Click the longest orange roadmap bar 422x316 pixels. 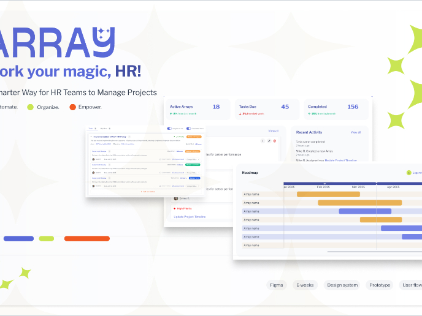point(360,203)
